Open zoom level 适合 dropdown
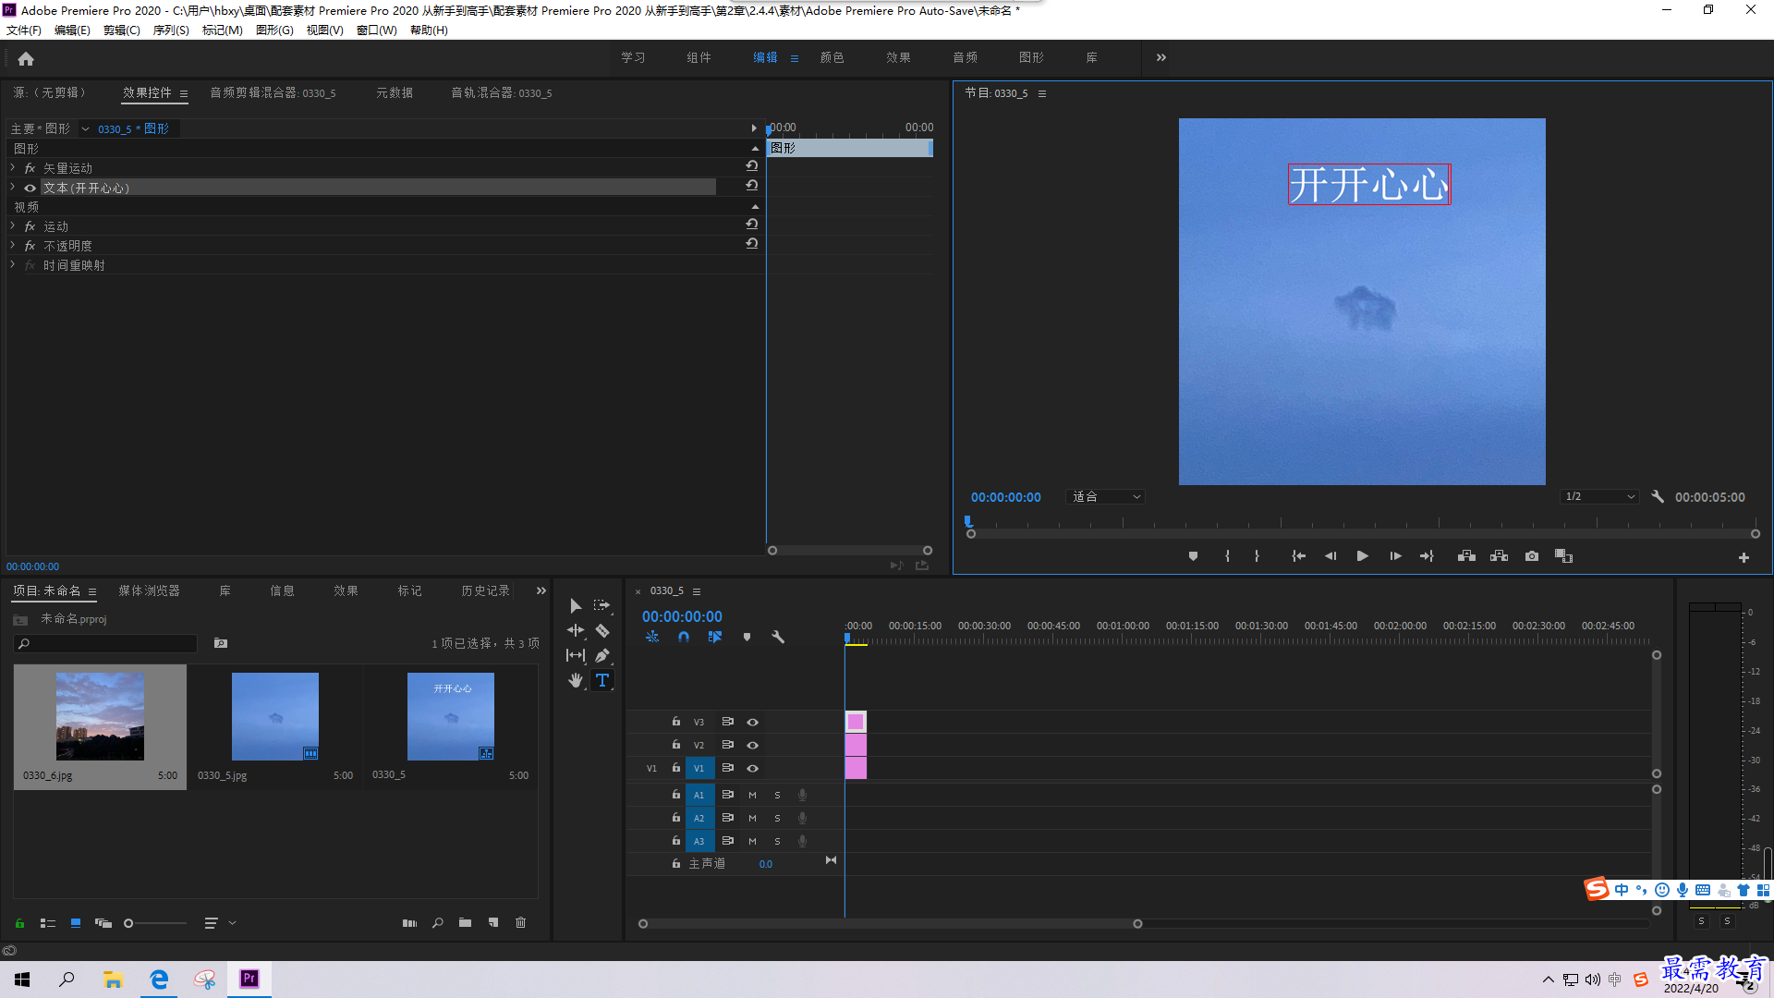 (1106, 497)
